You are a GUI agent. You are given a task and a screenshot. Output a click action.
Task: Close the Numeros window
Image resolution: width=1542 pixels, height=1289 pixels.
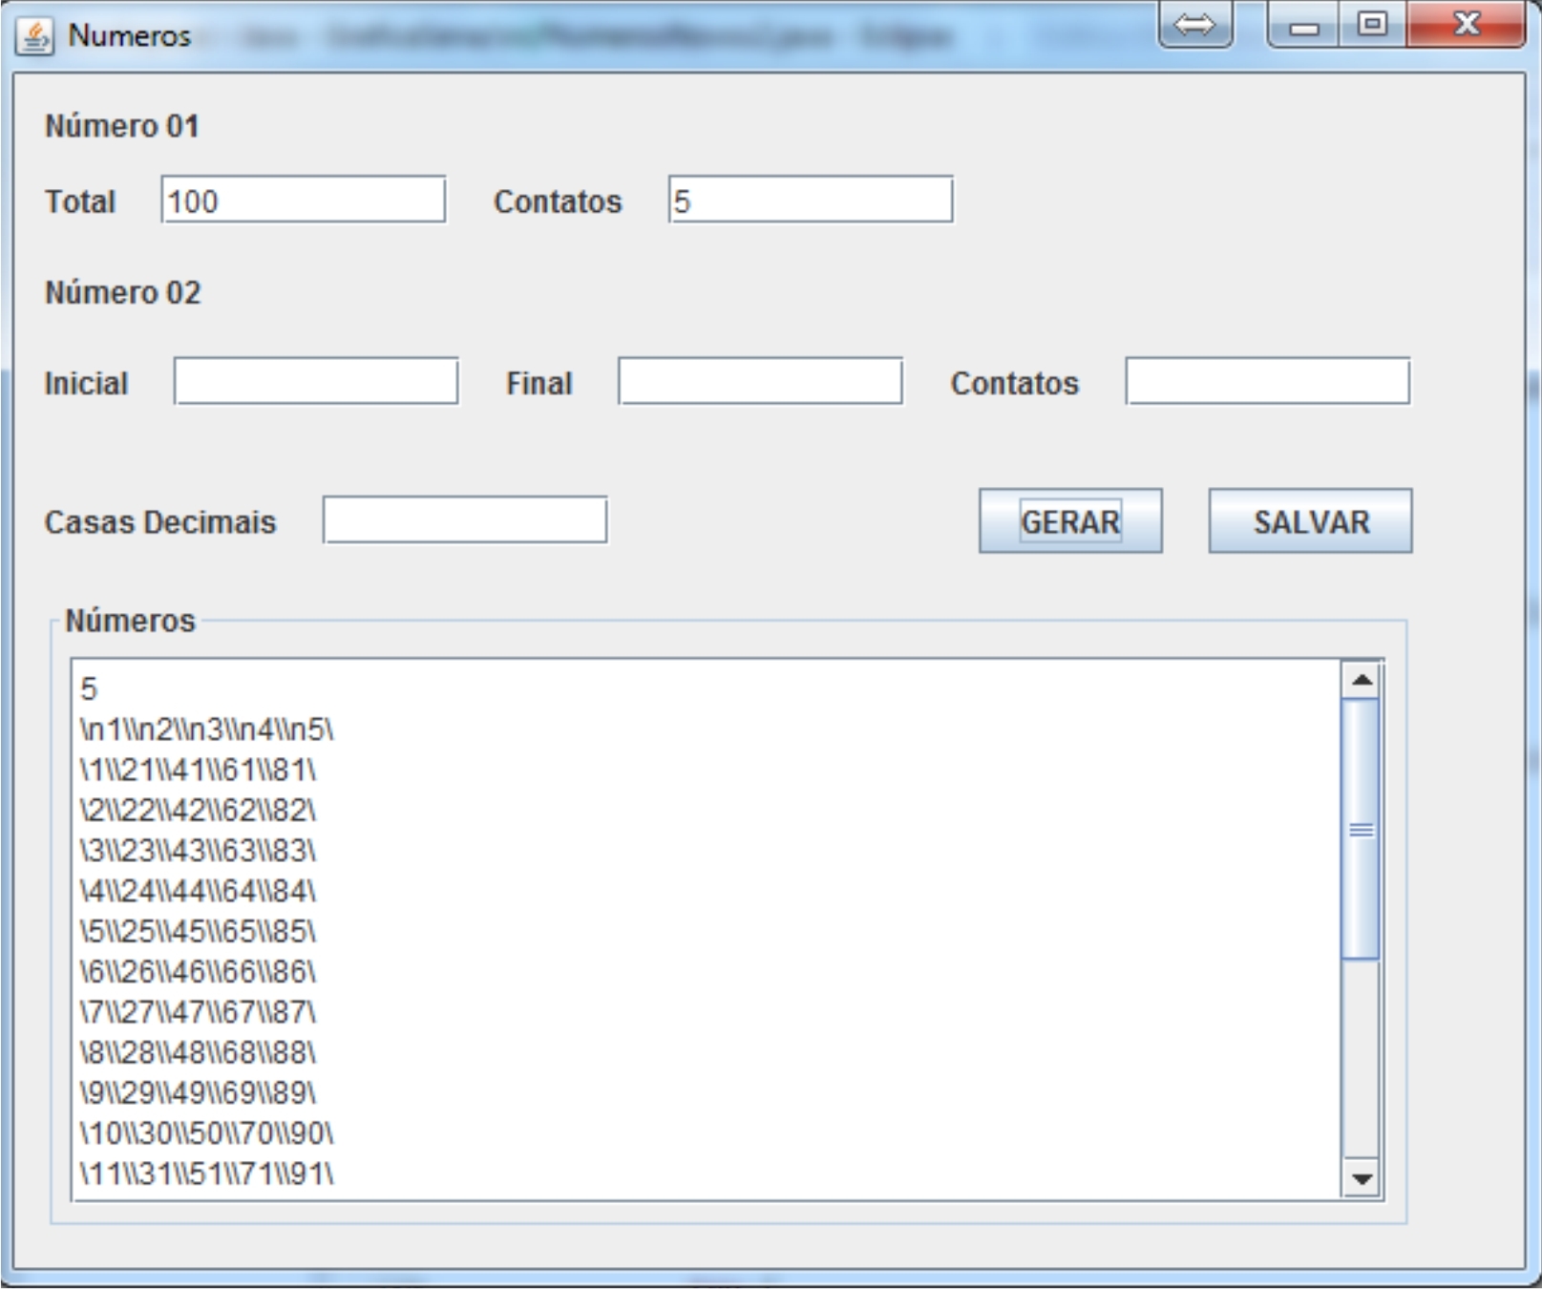click(x=1466, y=25)
